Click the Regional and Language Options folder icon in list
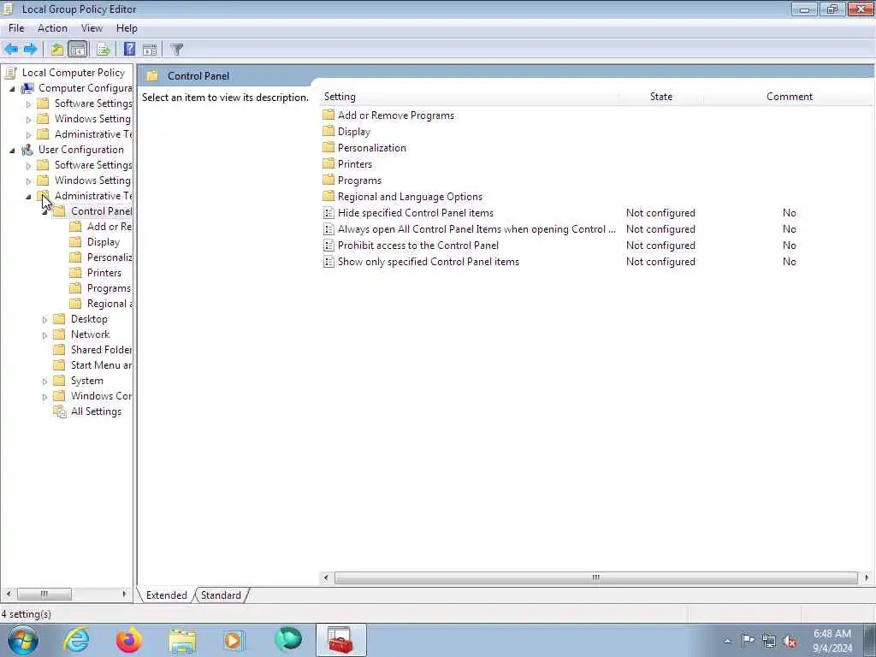Screen dimensions: 876x657 coord(328,196)
